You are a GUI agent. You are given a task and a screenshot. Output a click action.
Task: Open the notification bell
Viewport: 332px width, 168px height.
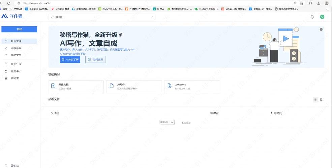point(312,17)
